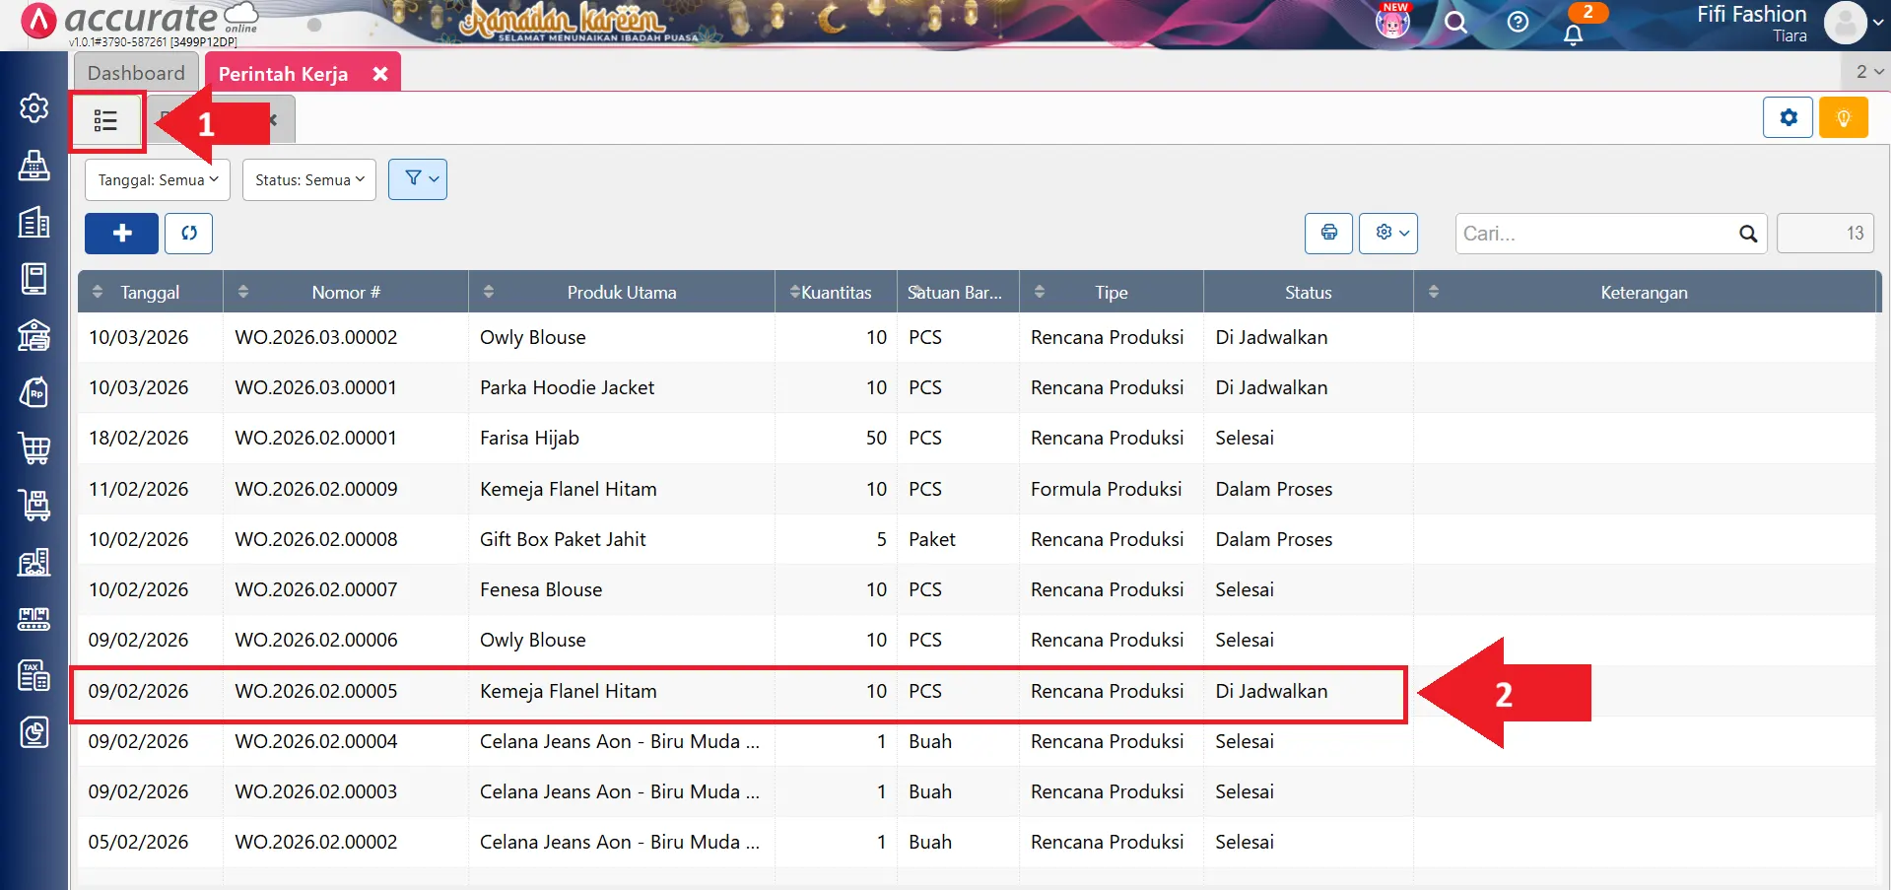This screenshot has width=1891, height=890.
Task: Open the notification bell
Action: 1573,34
